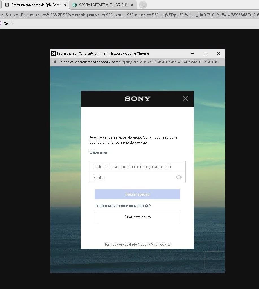Click the Senha password field
The width and height of the screenshot is (259, 289).
(x=137, y=177)
